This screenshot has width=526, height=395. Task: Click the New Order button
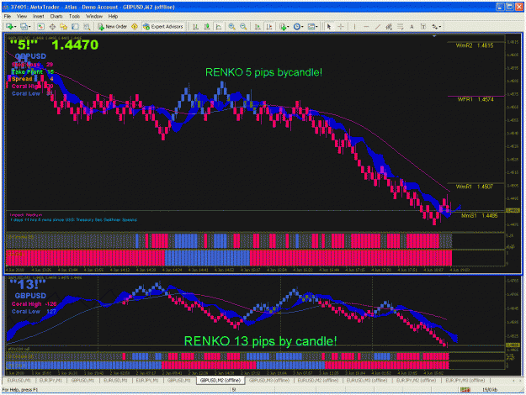click(x=113, y=26)
